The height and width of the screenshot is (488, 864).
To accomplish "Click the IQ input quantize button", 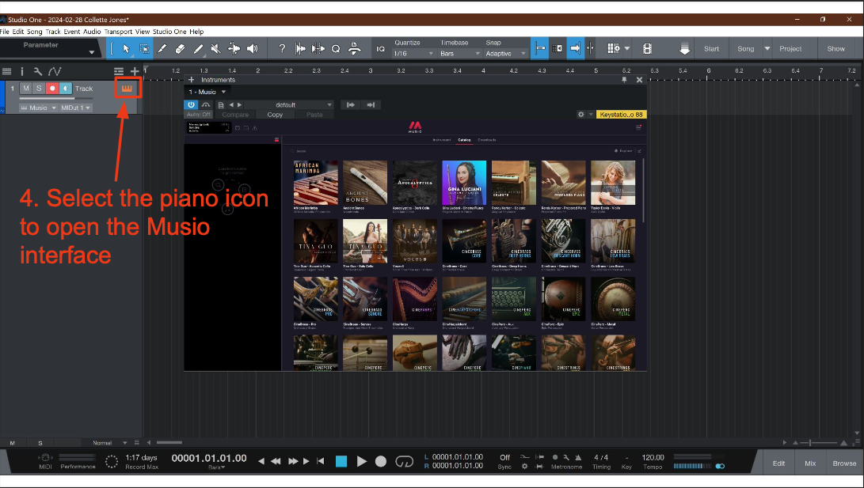I will pos(380,49).
